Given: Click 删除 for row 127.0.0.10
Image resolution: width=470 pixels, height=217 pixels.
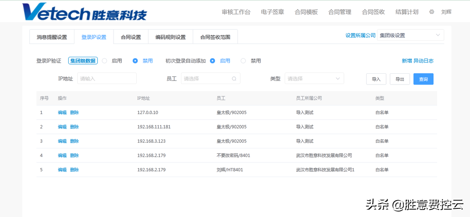Looking at the screenshot, I should point(74,112).
